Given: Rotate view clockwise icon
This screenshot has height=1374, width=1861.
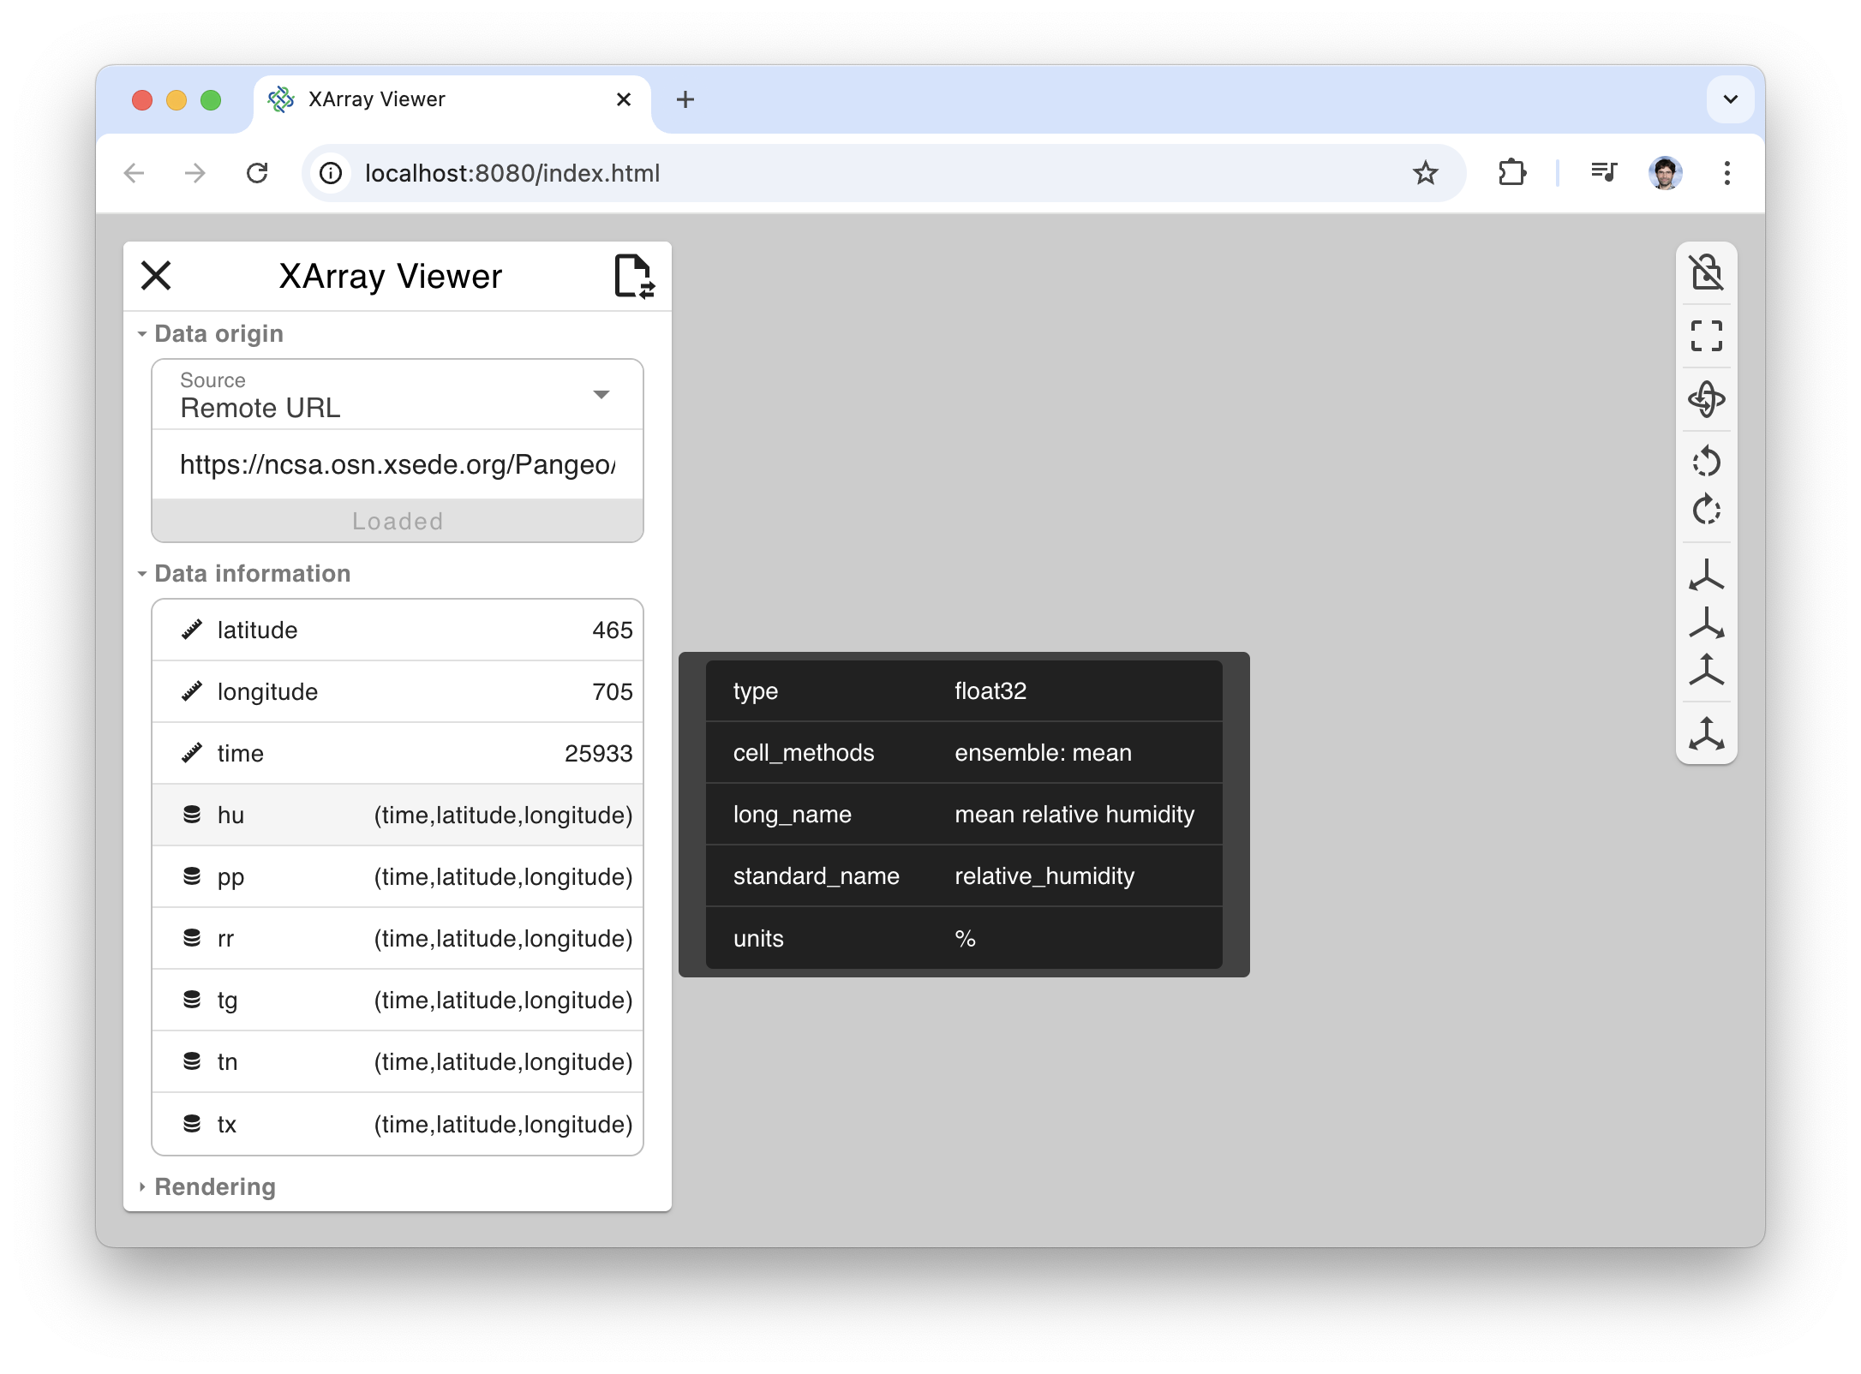Looking at the screenshot, I should tap(1706, 510).
